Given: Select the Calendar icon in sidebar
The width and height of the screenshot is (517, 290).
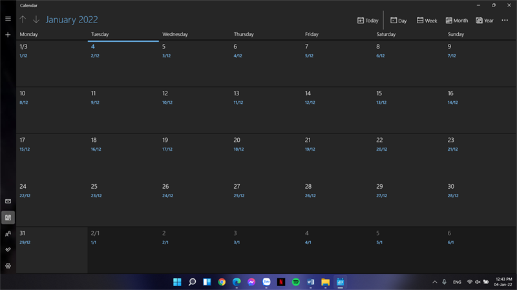Looking at the screenshot, I should tap(8, 218).
